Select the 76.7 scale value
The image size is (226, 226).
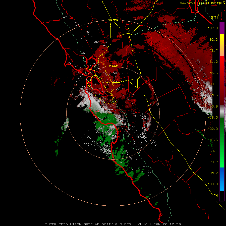214,50
